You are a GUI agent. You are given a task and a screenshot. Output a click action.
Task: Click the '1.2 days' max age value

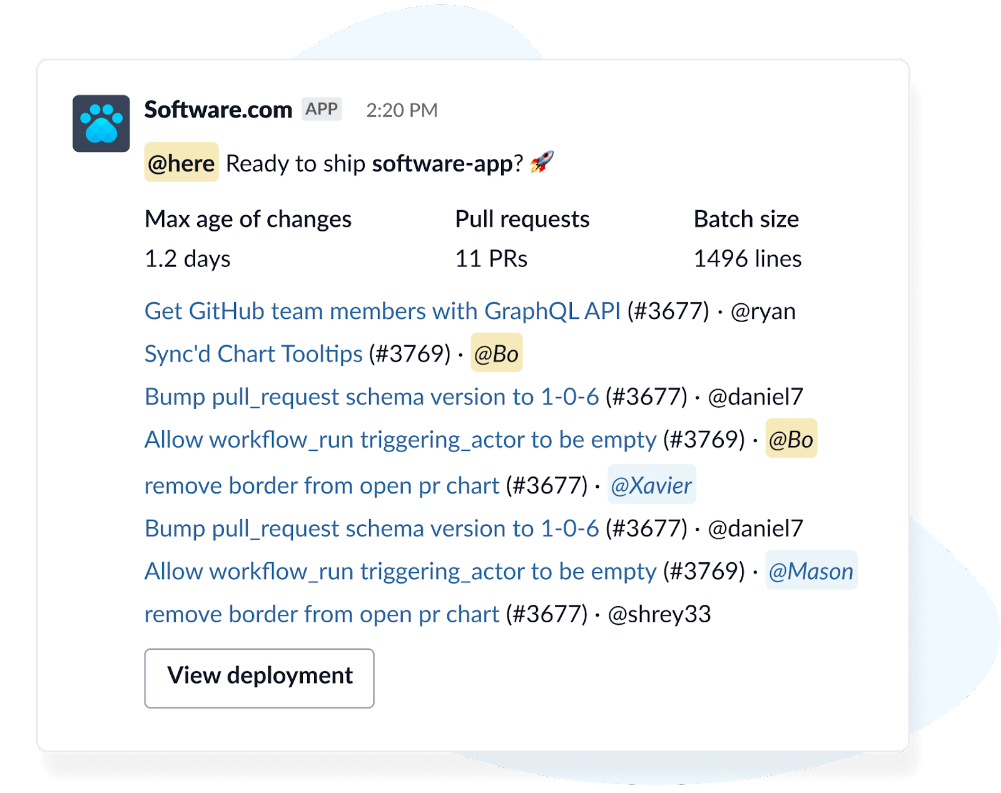pyautogui.click(x=188, y=259)
